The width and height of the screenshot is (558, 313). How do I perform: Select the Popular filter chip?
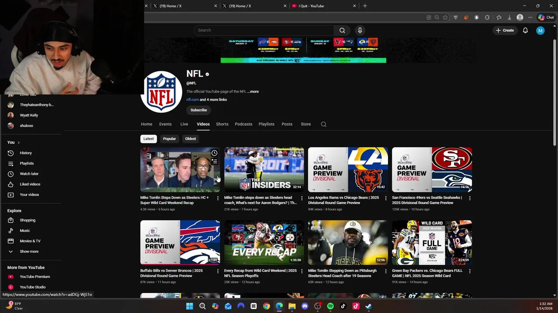pyautogui.click(x=170, y=139)
